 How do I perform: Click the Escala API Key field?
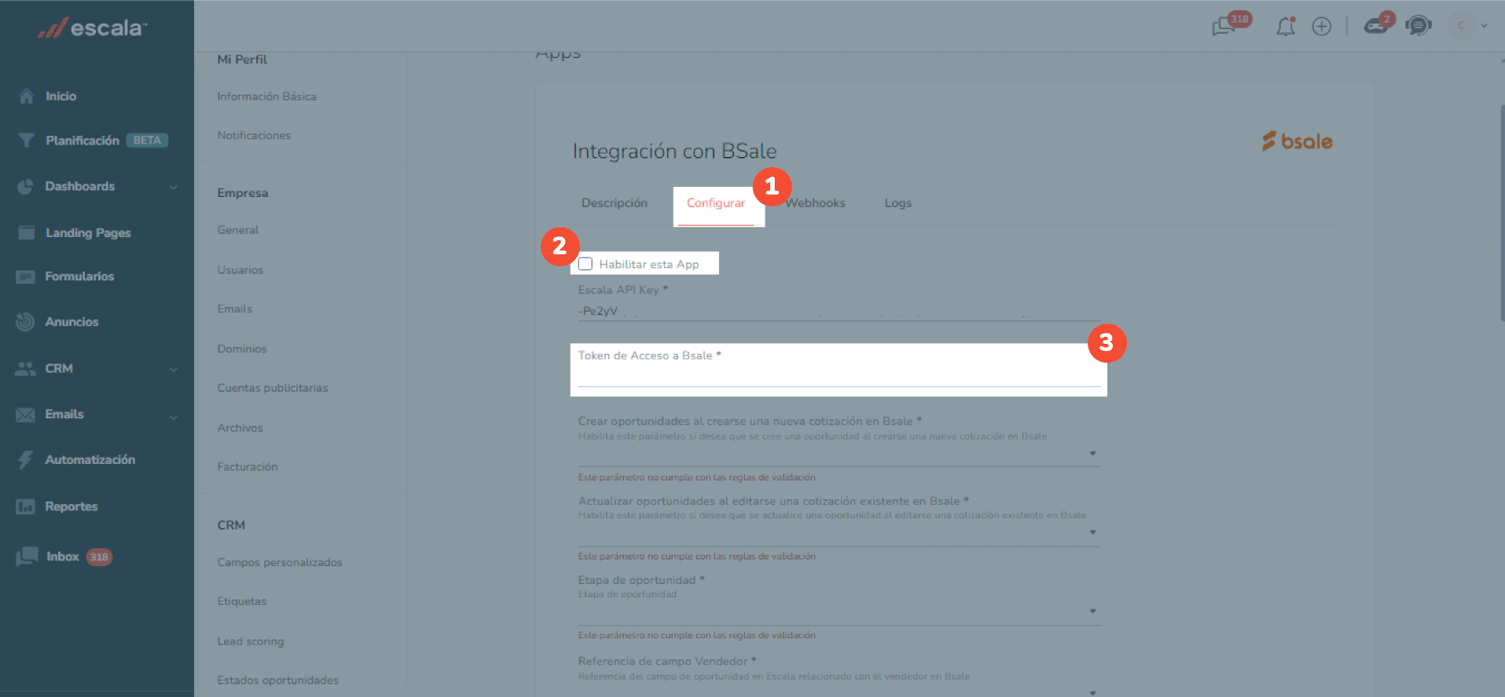(839, 312)
